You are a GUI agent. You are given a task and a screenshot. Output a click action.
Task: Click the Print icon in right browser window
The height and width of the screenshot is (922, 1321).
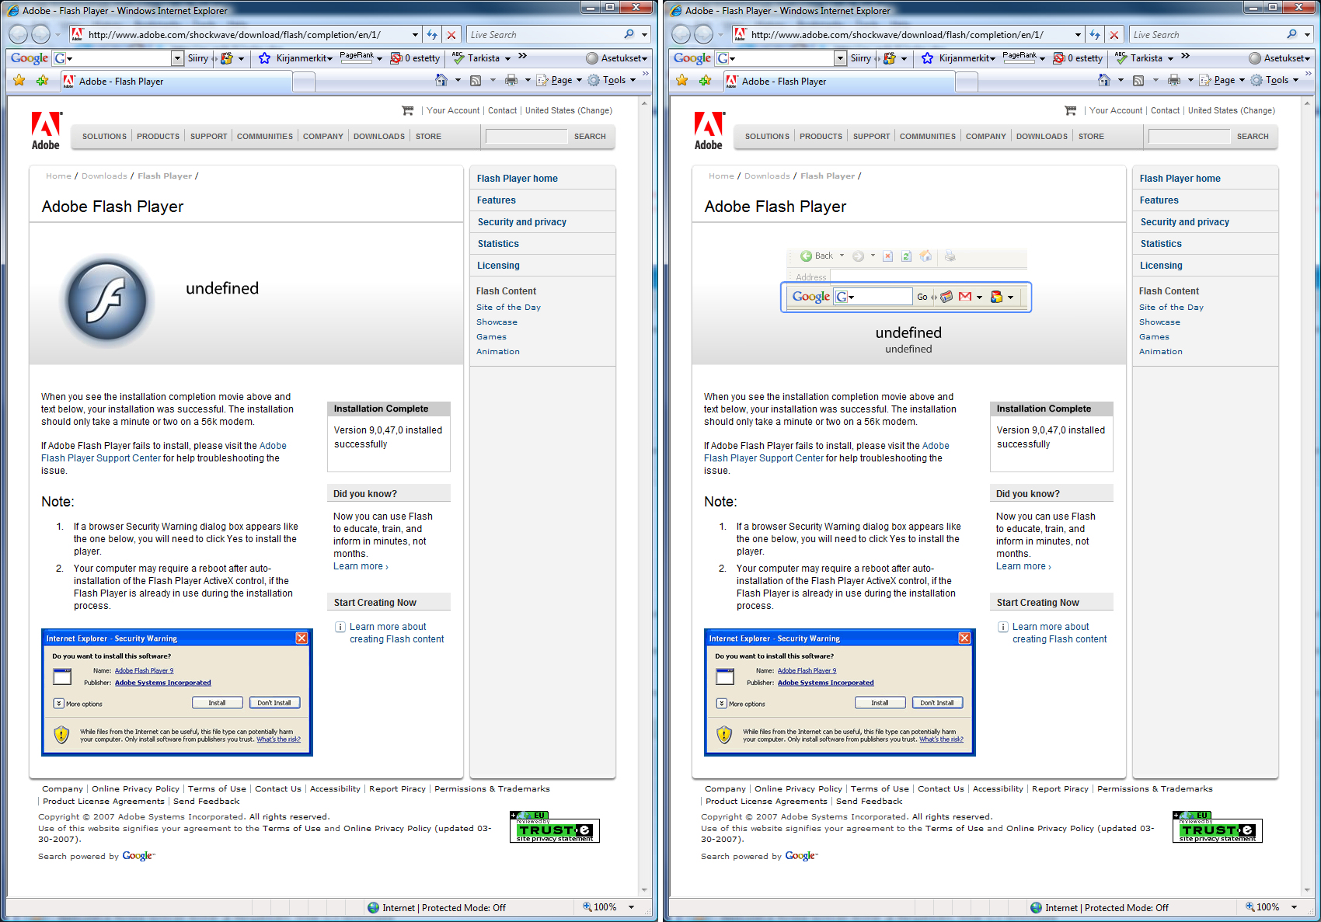click(1173, 80)
